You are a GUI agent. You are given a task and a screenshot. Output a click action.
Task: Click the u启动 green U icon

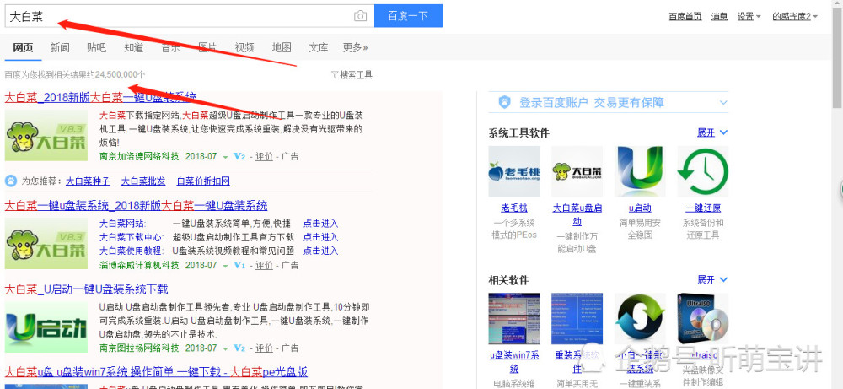tap(640, 171)
